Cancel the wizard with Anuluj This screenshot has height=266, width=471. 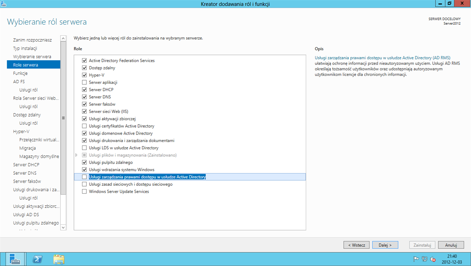(x=451, y=245)
